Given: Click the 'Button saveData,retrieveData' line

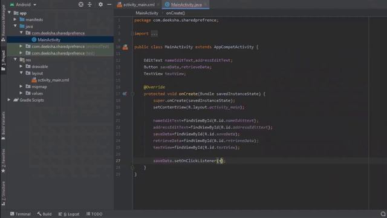Looking at the screenshot, I should (x=178, y=67).
